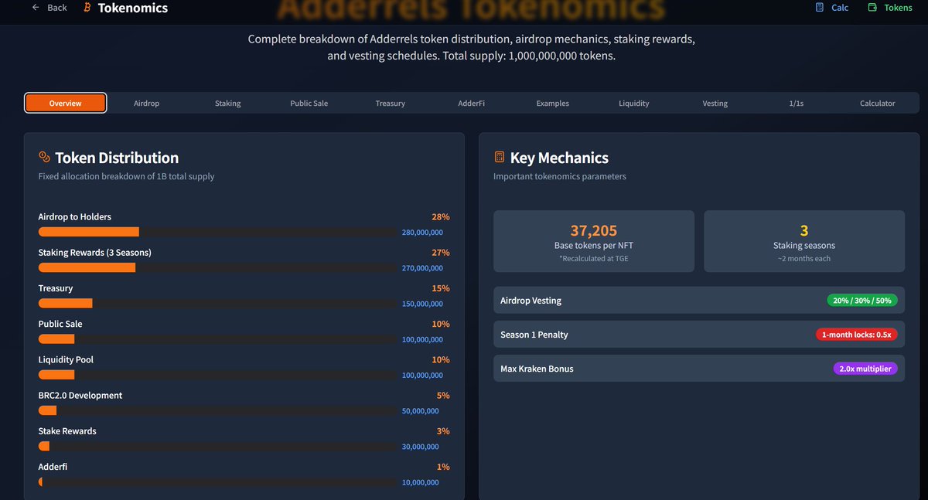
Task: Click "Important tokenomics parameters" subtitle
Action: tap(560, 176)
